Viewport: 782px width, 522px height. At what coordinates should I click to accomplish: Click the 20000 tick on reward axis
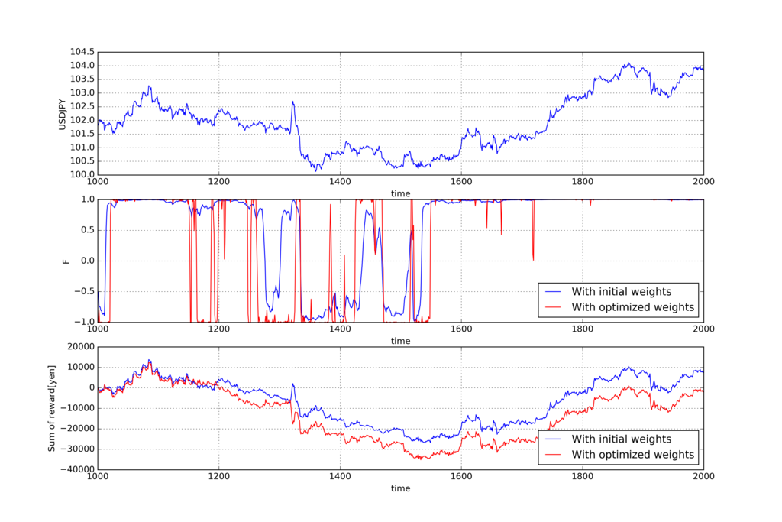[x=81, y=347]
